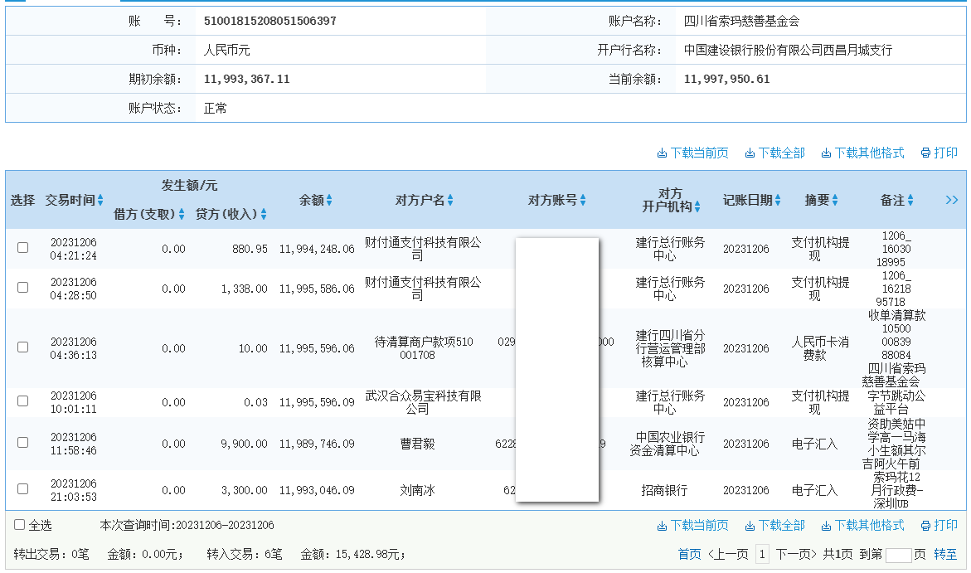The height and width of the screenshot is (573, 971).
Task: Sort by 备注 column arrows
Action: [x=910, y=200]
